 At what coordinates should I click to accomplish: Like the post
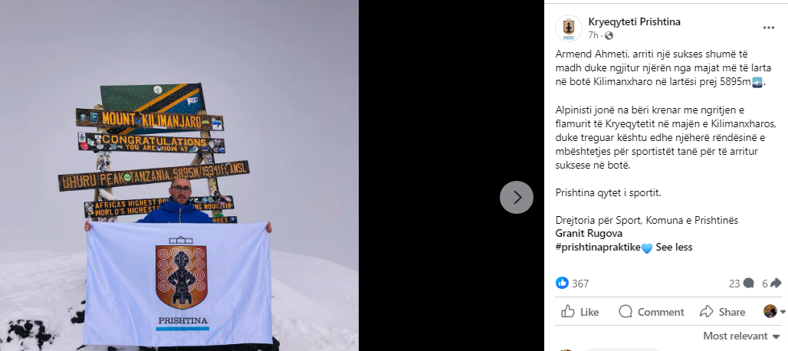pos(580,312)
